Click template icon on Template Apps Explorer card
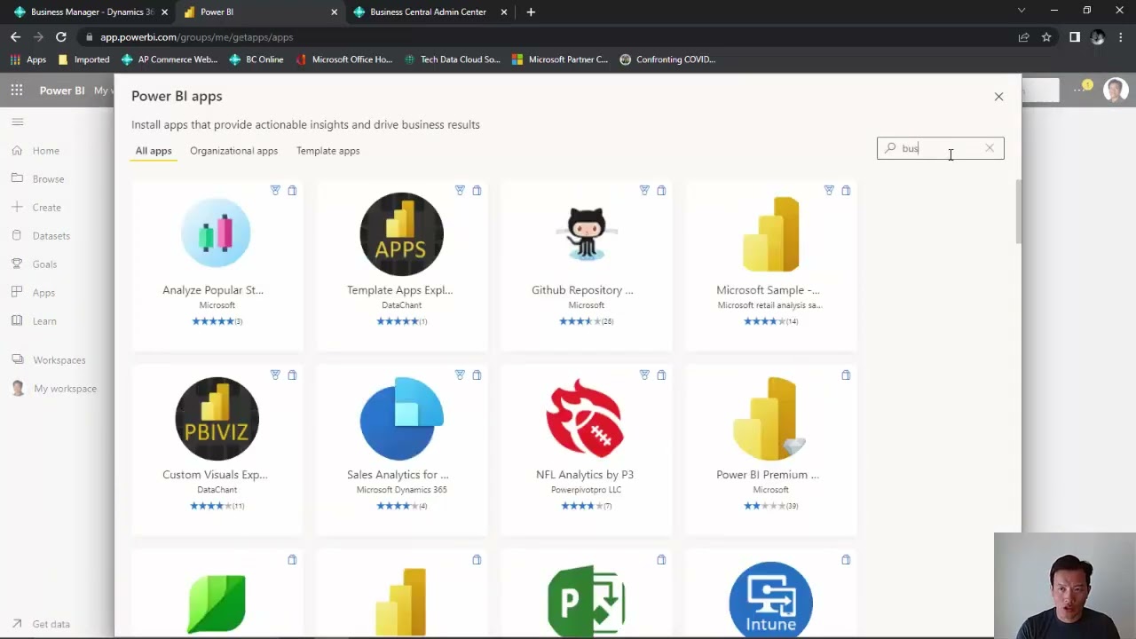 (460, 190)
